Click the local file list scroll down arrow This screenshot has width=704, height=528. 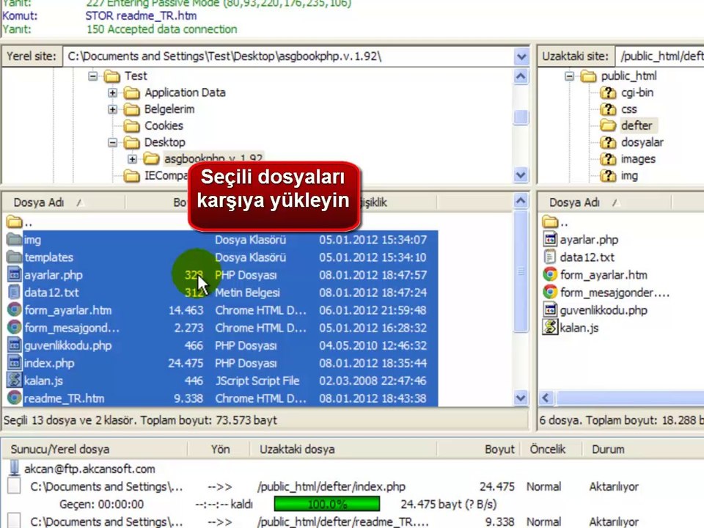tap(521, 397)
